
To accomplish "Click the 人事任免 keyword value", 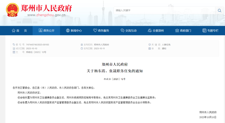I will click(x=166, y=45).
